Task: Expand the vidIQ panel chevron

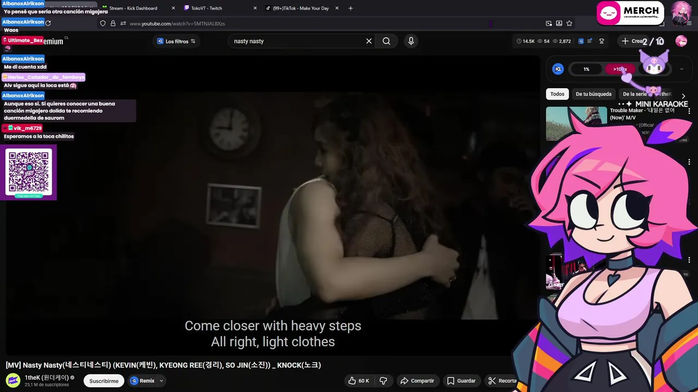Action: point(681,69)
